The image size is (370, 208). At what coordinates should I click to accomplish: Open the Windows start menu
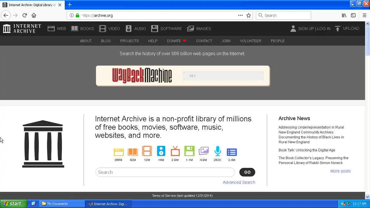coord(14,204)
